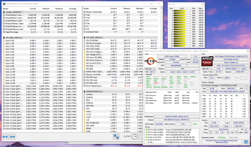Click the Operating Point column header
The width and height of the screenshot is (251, 147).
(151, 92)
